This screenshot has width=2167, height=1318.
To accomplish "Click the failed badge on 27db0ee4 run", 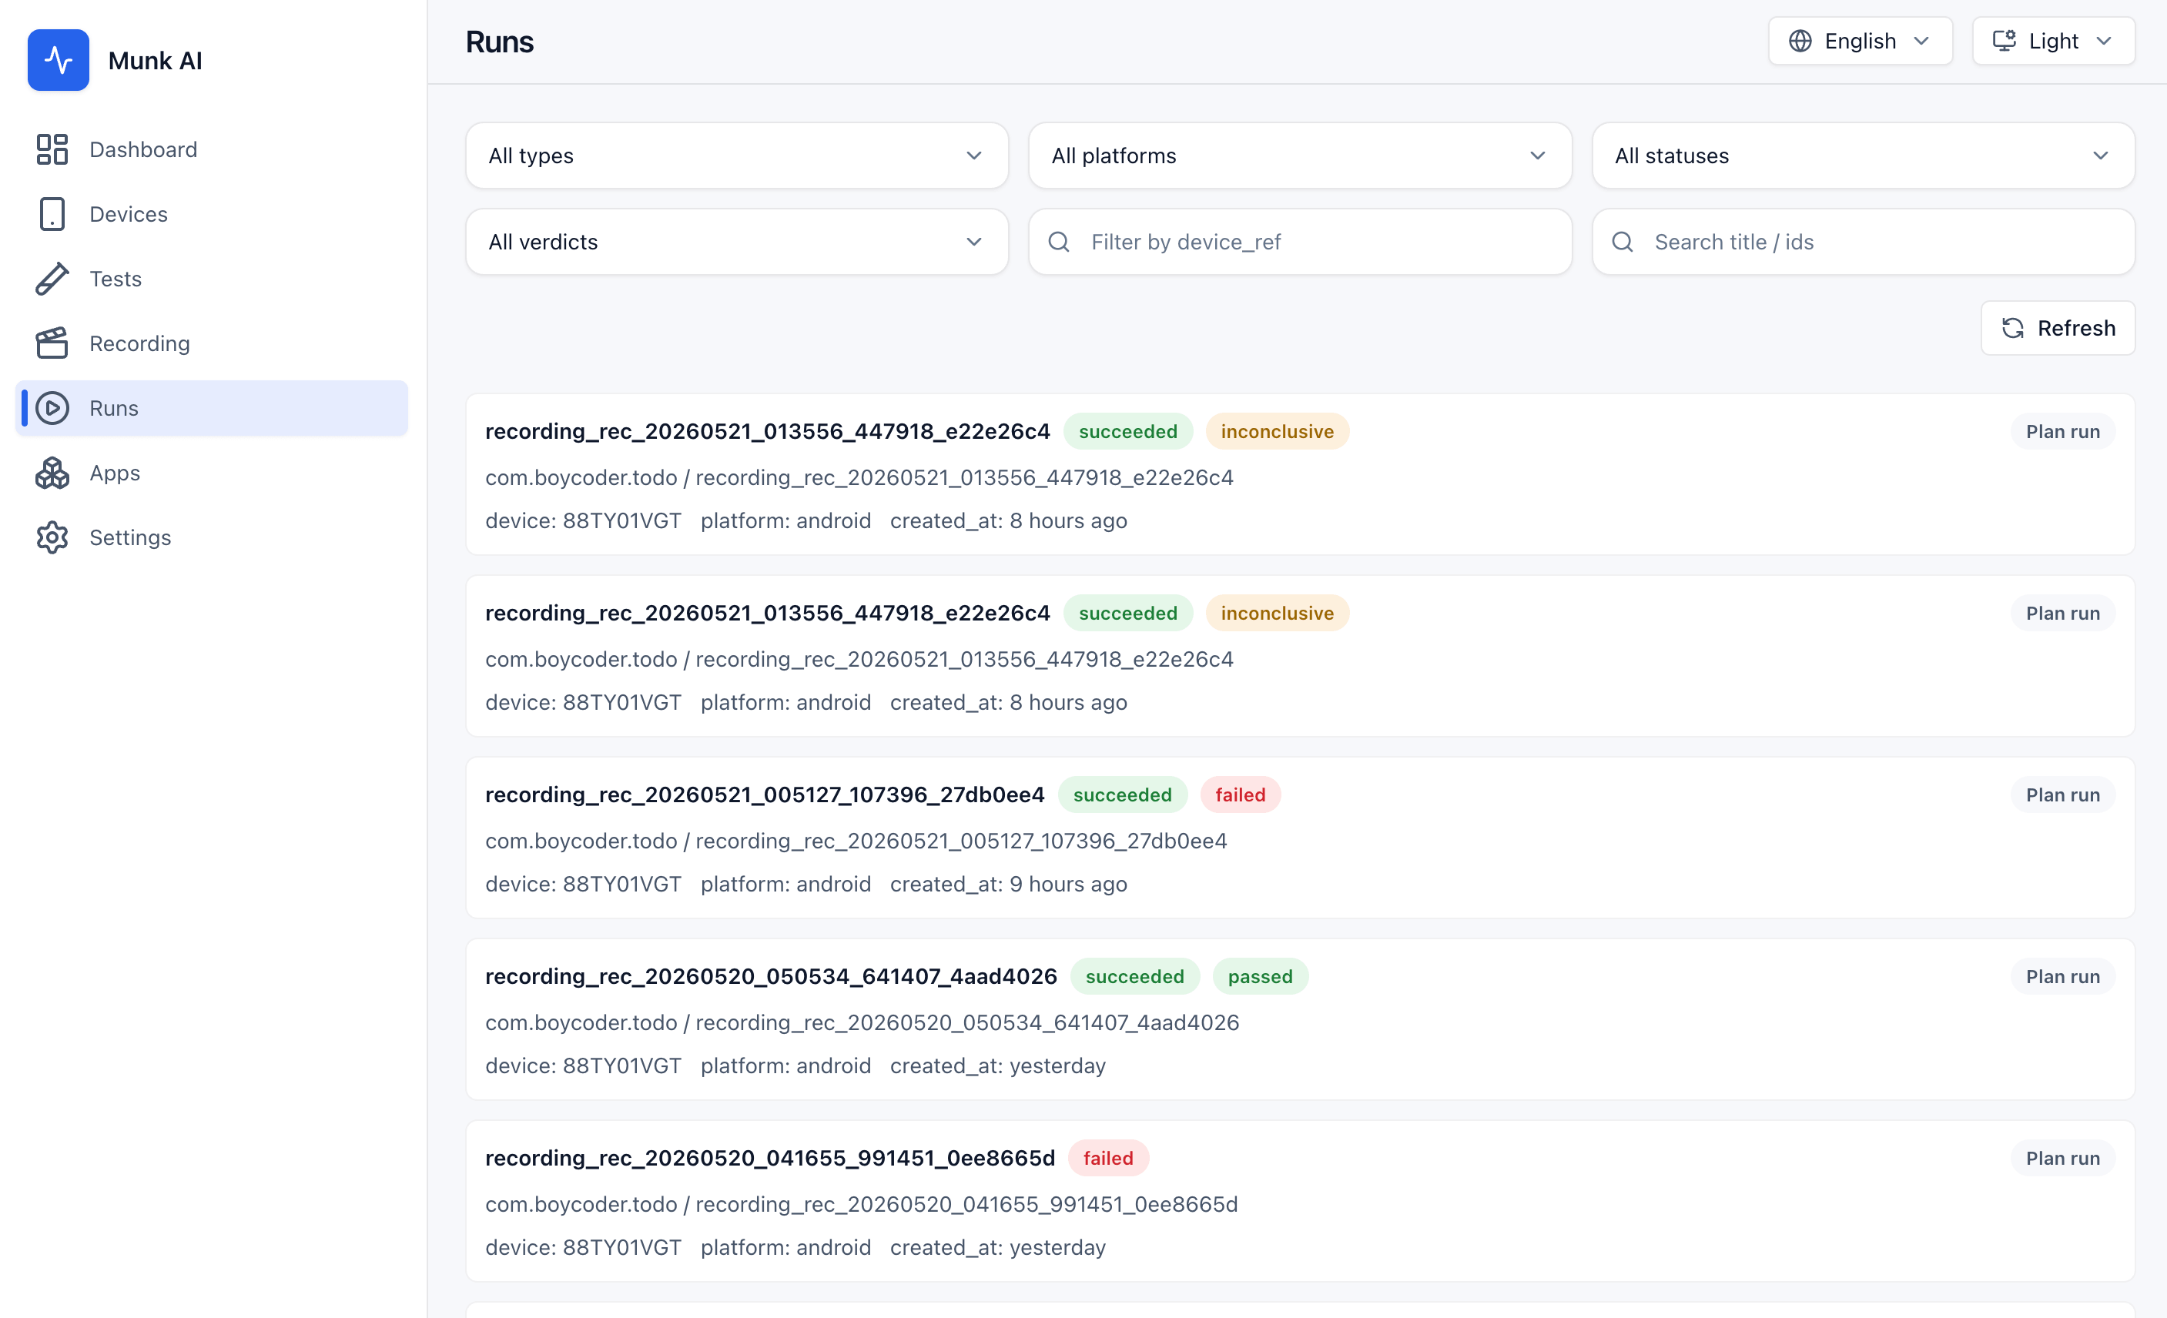I will (1240, 794).
